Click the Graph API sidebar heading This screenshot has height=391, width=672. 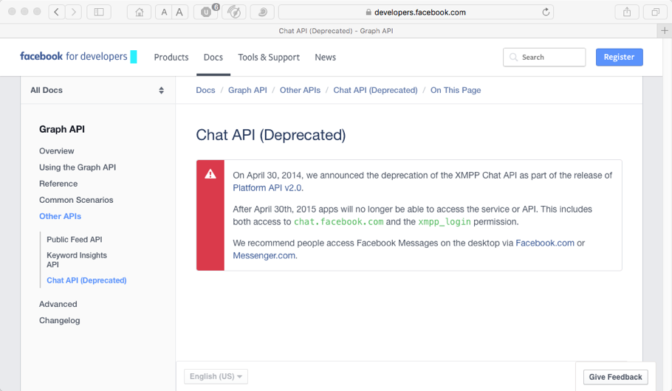tap(62, 129)
